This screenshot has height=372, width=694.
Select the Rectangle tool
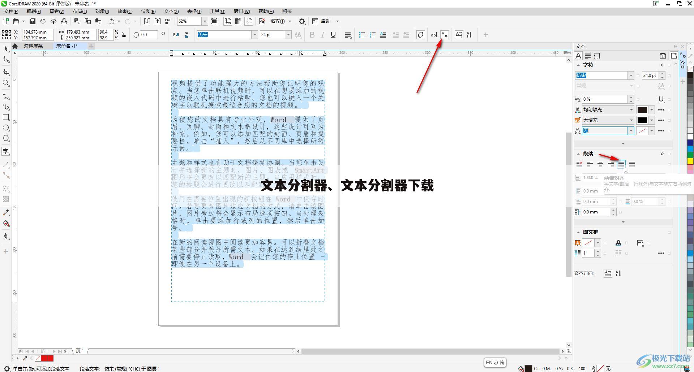click(x=6, y=117)
